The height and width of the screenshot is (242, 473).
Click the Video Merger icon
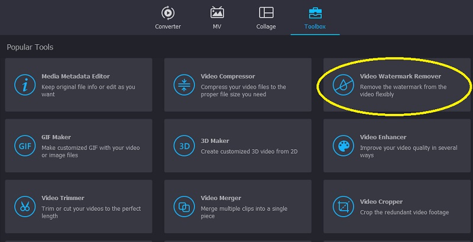coord(184,207)
